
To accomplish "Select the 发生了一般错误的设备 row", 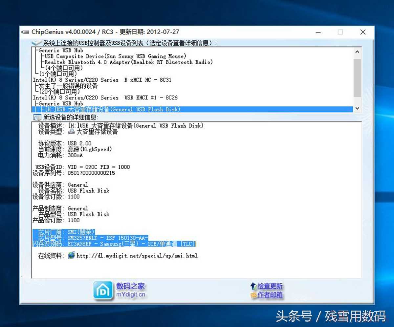I will 68,86.
